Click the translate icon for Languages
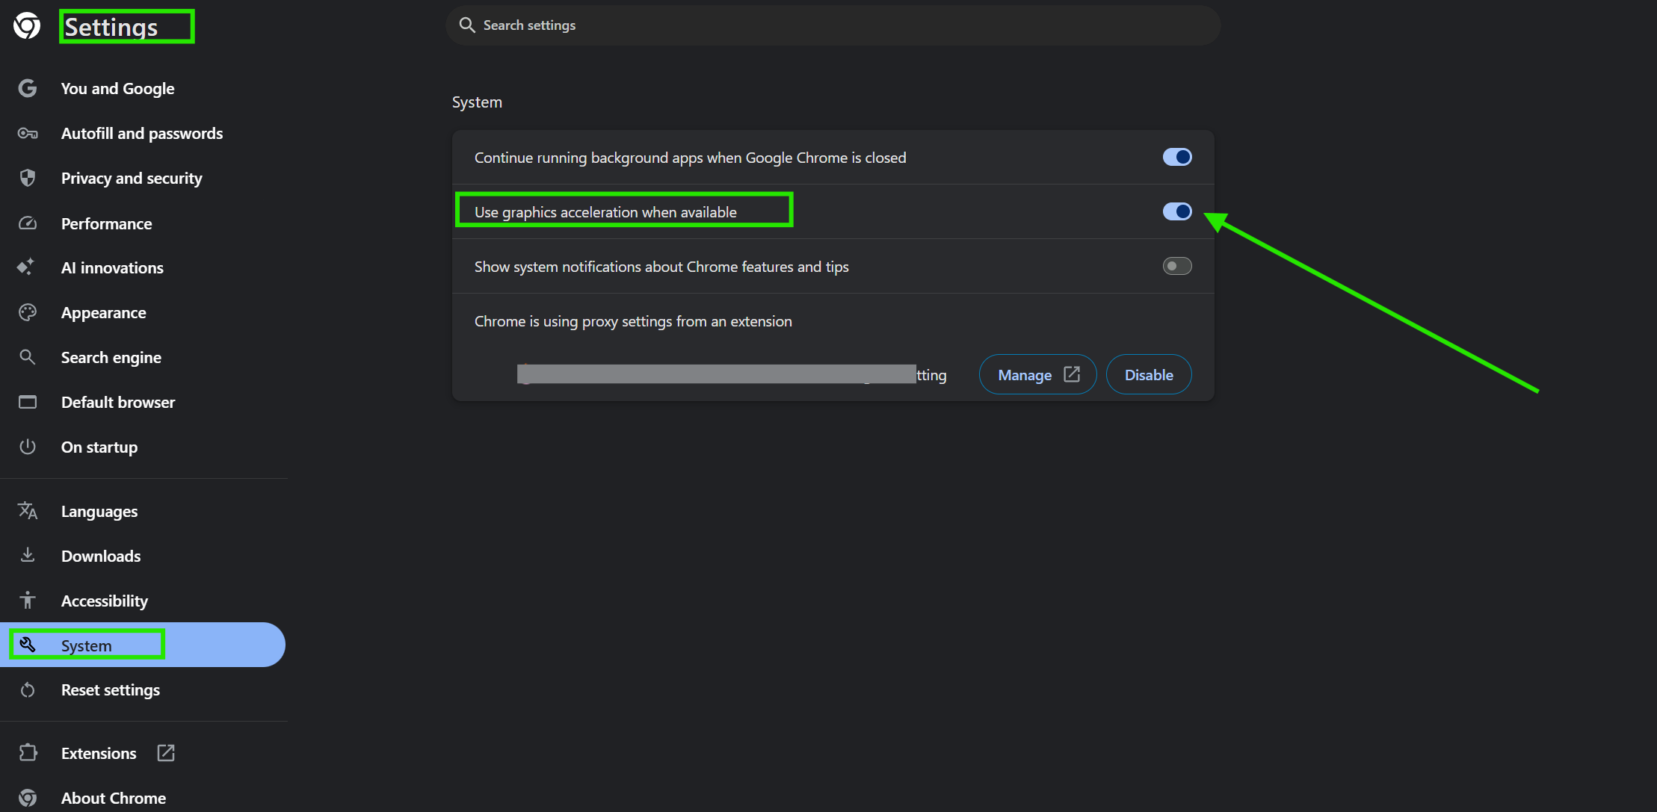This screenshot has width=1657, height=812. click(x=28, y=511)
